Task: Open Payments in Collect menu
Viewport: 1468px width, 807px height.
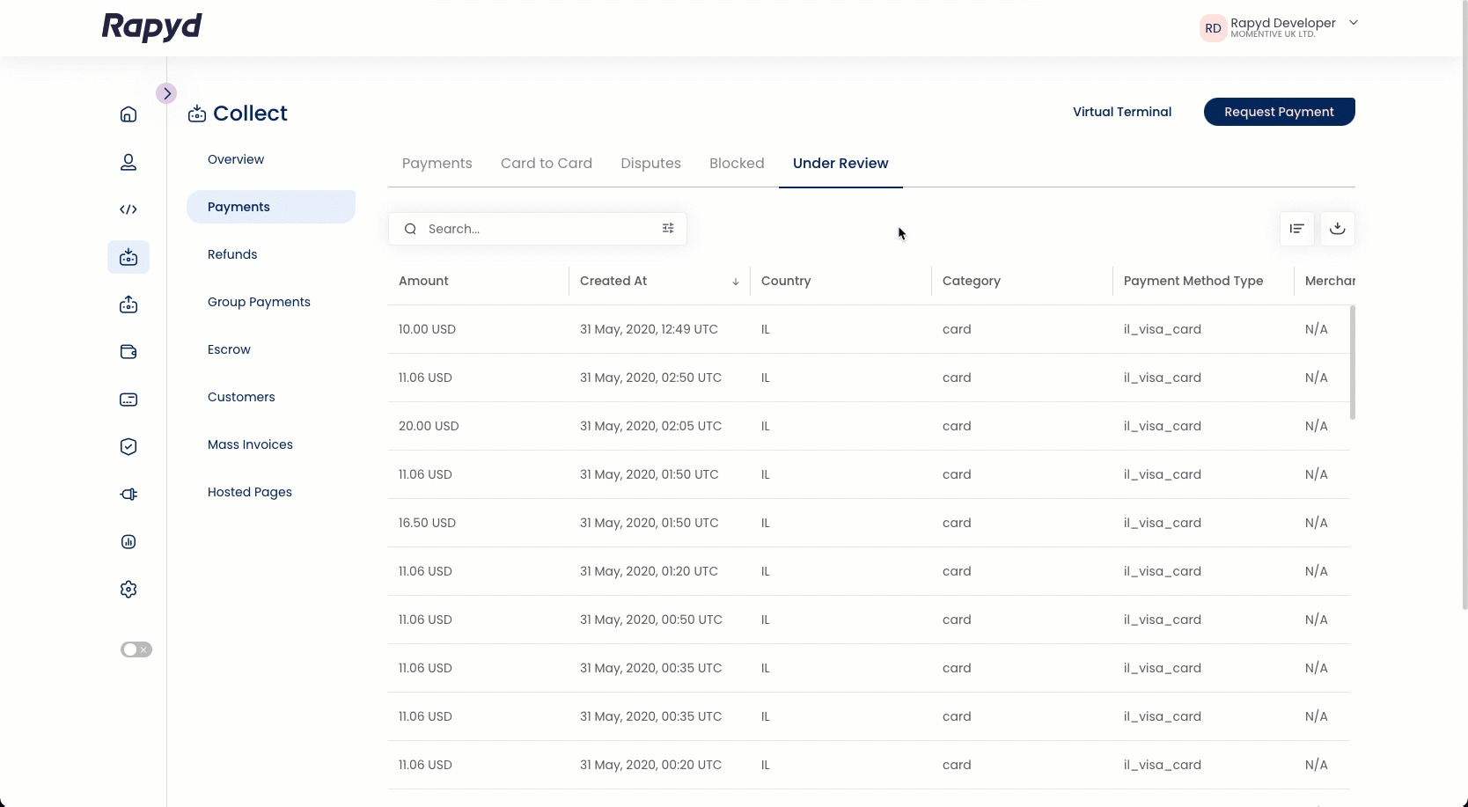Action: tap(271, 207)
